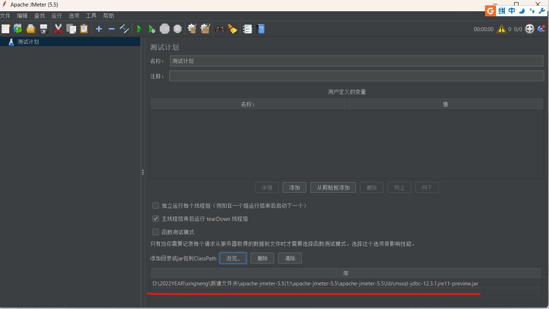Uncheck 主线程结束后运行 tearDown 线程组
The image size is (549, 309).
pos(155,219)
